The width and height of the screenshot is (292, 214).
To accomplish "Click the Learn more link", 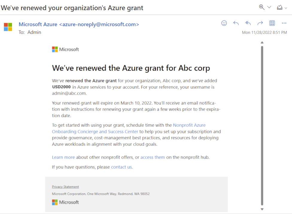I will 63,157.
